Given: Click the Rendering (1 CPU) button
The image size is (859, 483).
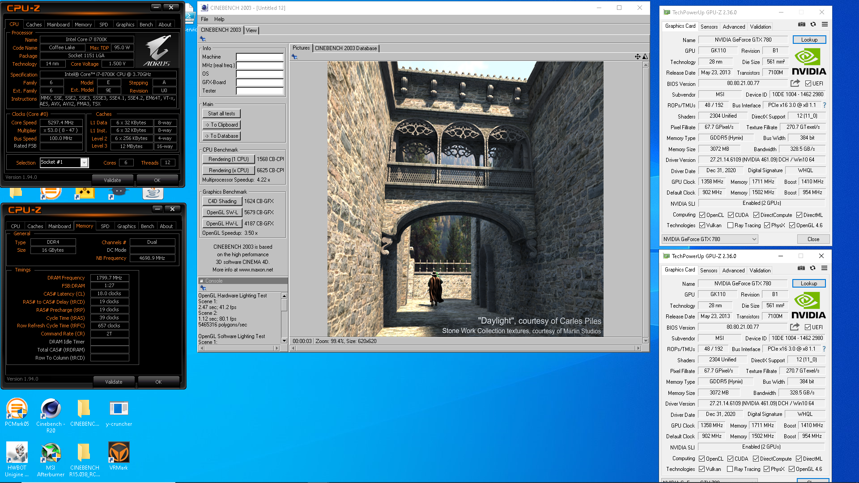Looking at the screenshot, I should click(228, 159).
